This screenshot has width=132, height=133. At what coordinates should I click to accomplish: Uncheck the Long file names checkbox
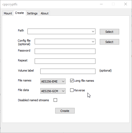tap(72, 81)
